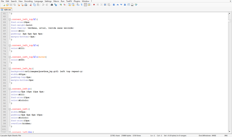
Task: Click the green spell-check icon
Action: click(x=136, y=5)
